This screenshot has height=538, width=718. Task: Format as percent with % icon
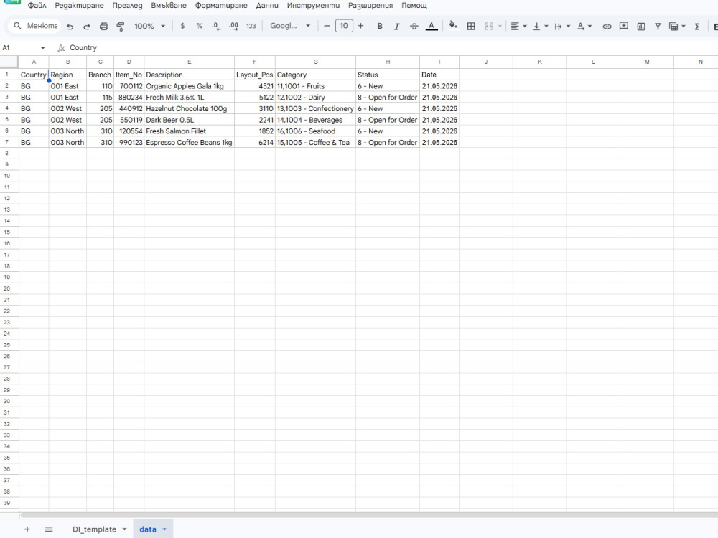199,26
